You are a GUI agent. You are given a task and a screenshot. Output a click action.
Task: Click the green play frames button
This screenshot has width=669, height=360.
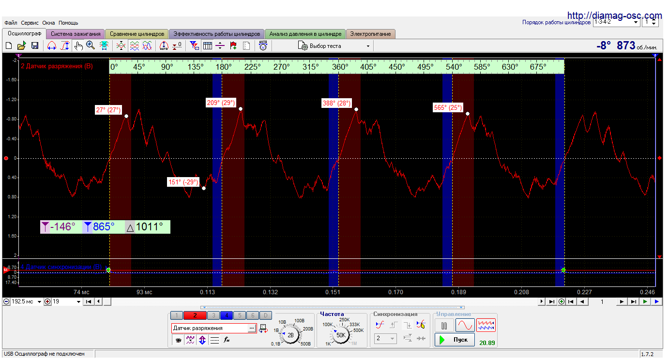click(645, 301)
